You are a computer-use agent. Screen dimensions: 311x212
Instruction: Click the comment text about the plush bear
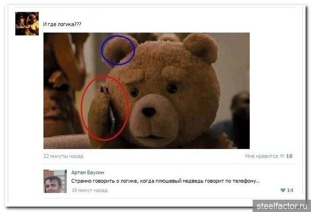[166, 181]
